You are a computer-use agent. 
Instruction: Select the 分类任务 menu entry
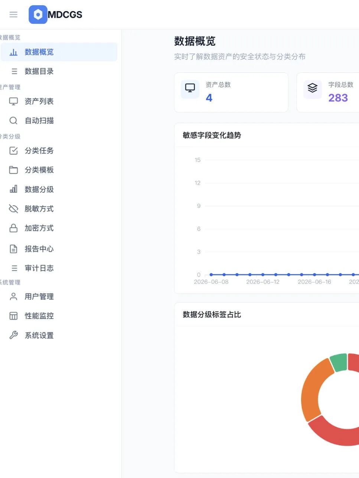pyautogui.click(x=59, y=150)
